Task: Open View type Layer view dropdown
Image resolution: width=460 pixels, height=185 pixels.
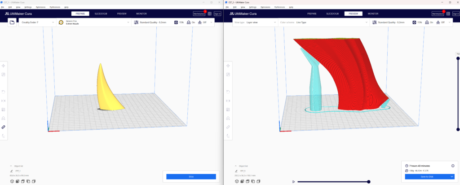Action: tap(255, 22)
